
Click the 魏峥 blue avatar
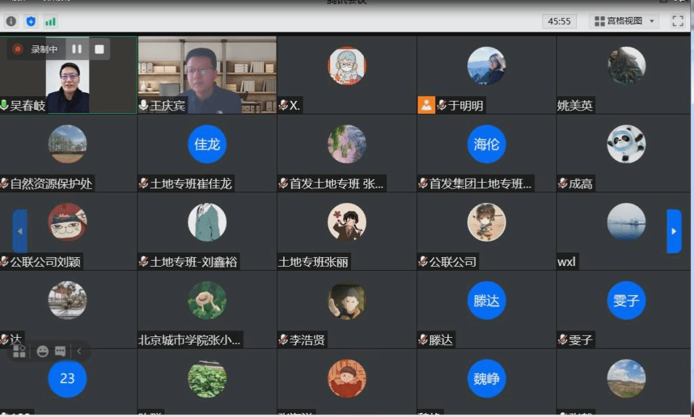click(487, 378)
